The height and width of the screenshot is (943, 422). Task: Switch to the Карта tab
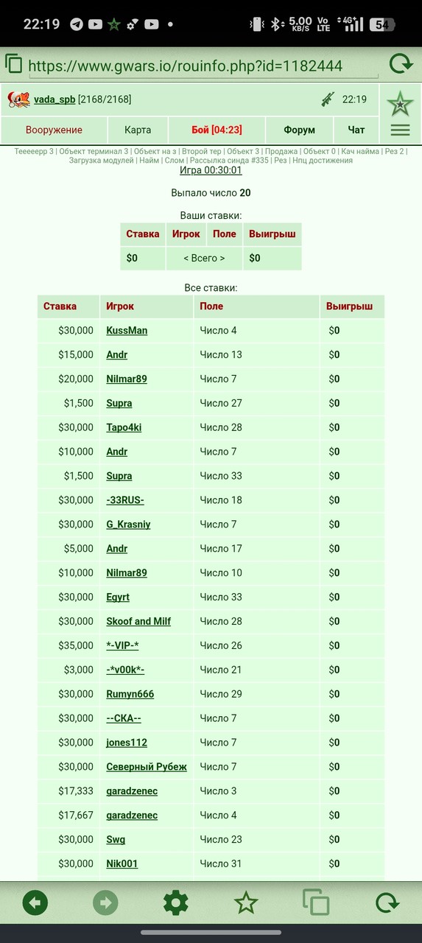pyautogui.click(x=138, y=130)
